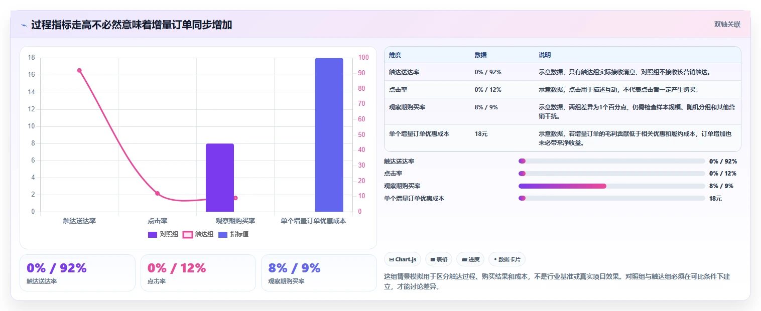Viewport: 761px width, 311px height.
Task: Click the line end point at 观察期购买率
Action: [x=235, y=198]
